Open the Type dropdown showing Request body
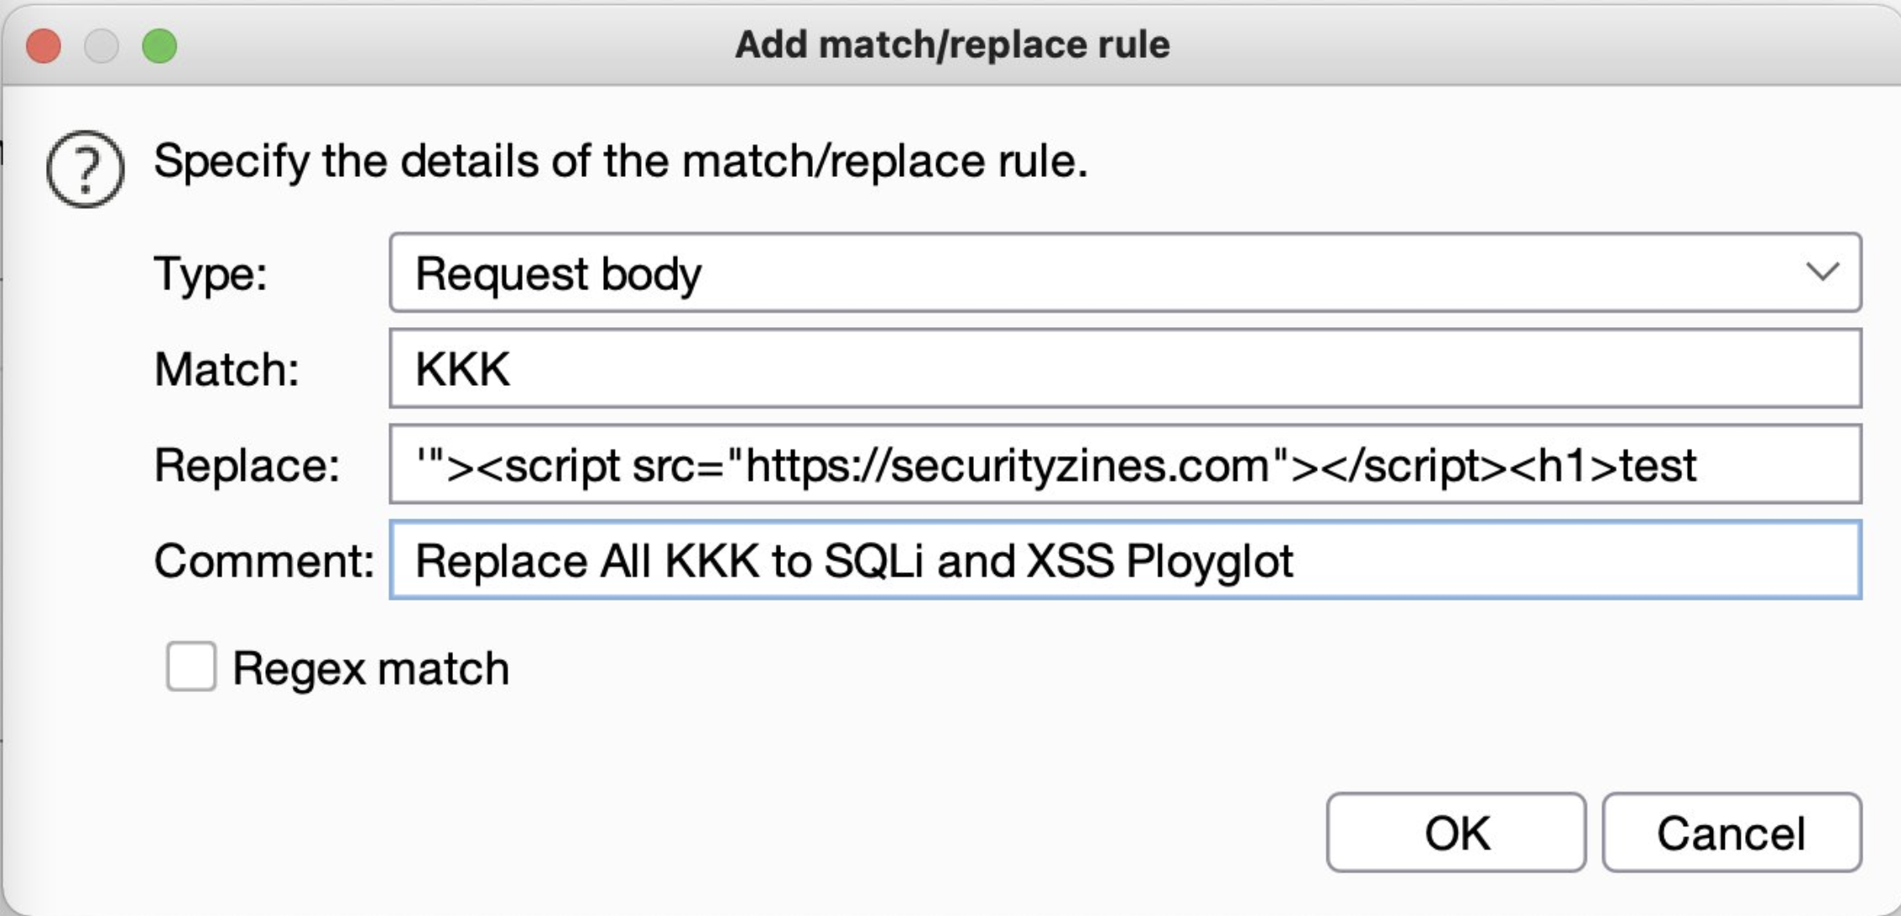This screenshot has height=916, width=1901. pos(1125,273)
